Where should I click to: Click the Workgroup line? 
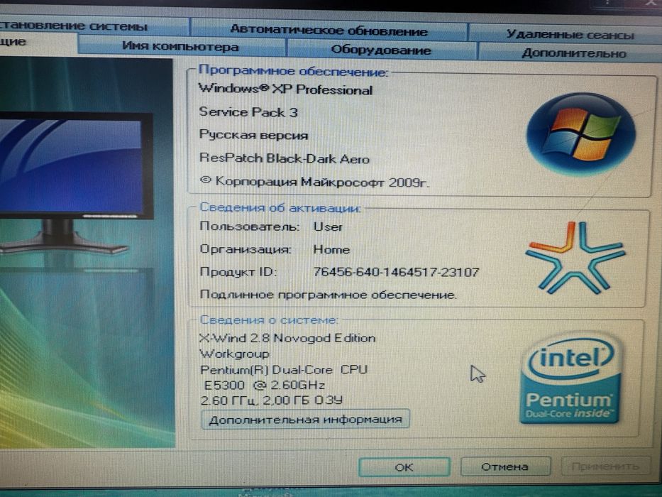coord(234,354)
